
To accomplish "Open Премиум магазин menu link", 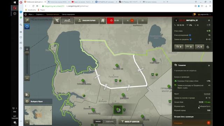I will click(52, 14).
